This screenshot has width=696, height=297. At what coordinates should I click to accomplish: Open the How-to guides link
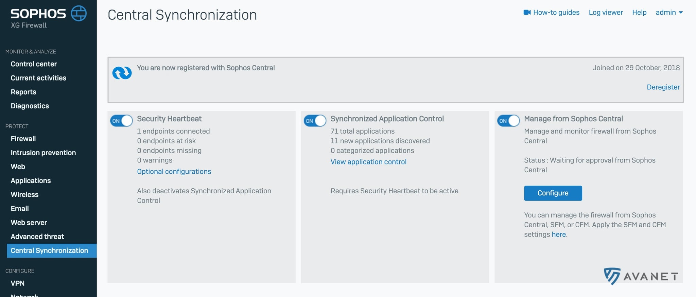tap(556, 13)
